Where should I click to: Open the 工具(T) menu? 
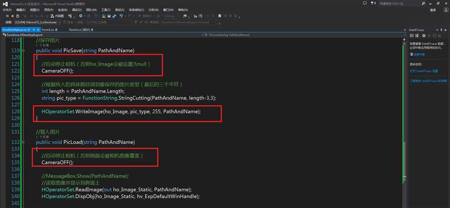coord(106,10)
